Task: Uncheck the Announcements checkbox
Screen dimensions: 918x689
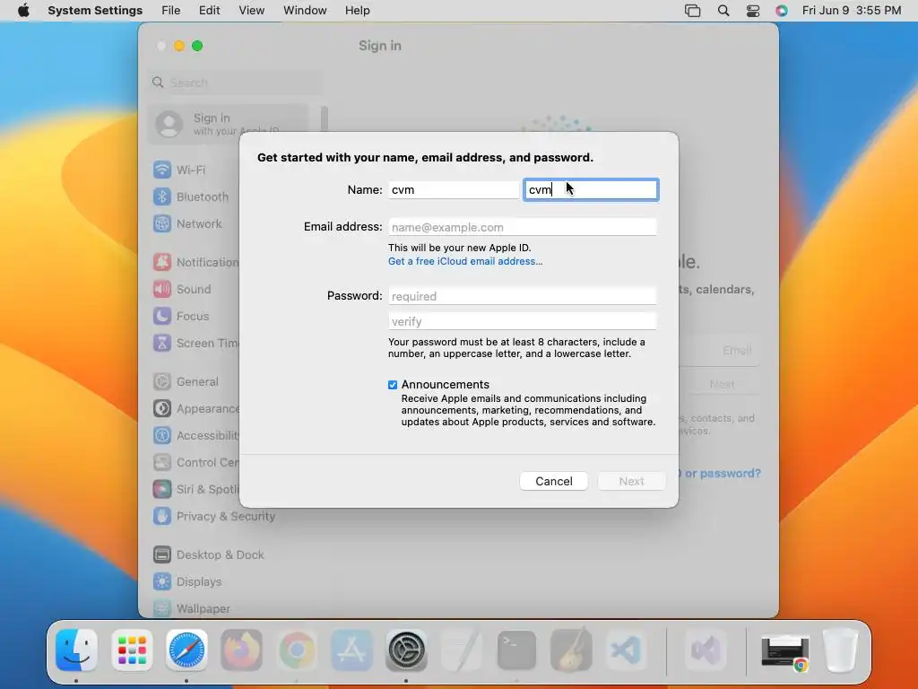Action: click(393, 385)
